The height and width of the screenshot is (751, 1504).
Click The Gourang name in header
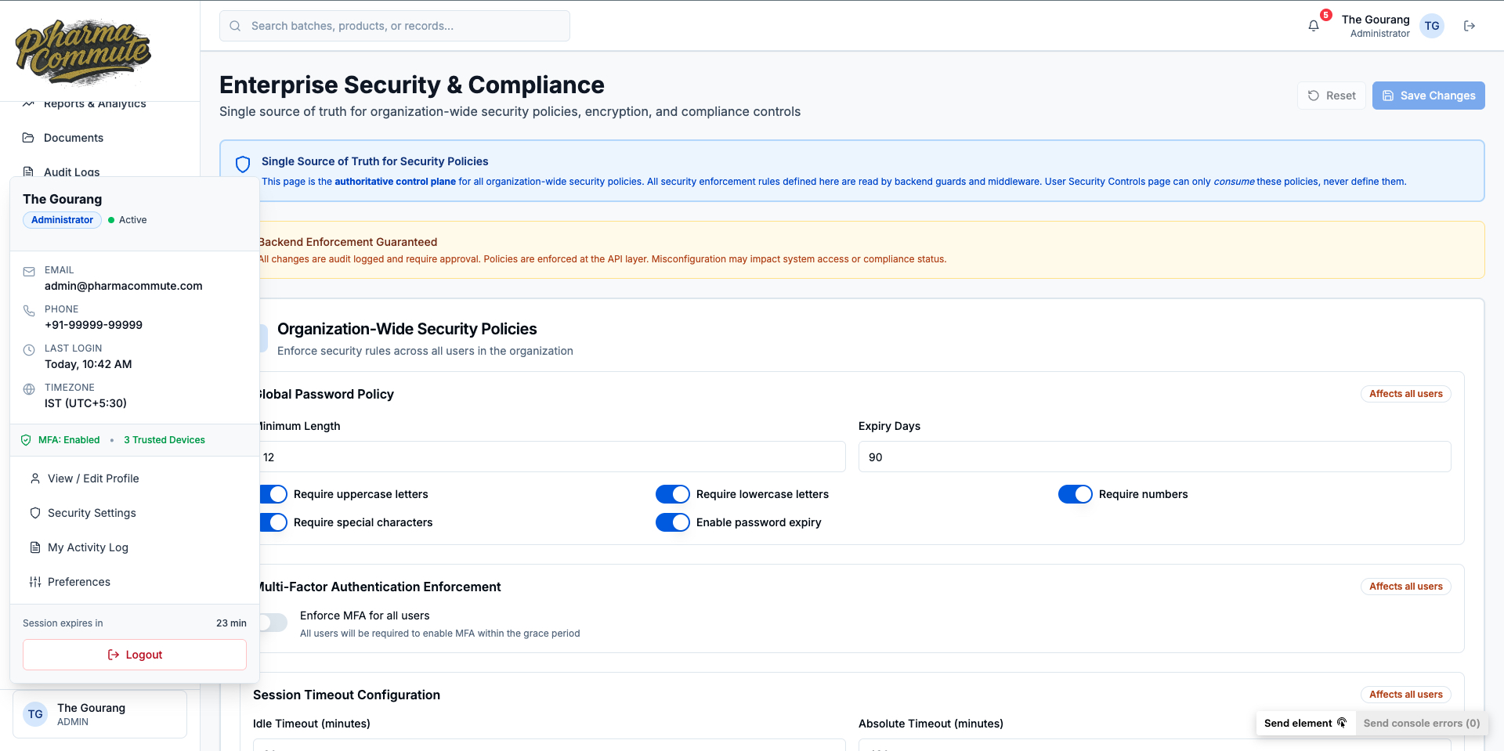point(1376,20)
